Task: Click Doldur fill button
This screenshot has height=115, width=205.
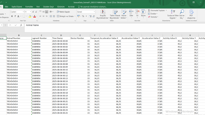Action: tap(153, 14)
